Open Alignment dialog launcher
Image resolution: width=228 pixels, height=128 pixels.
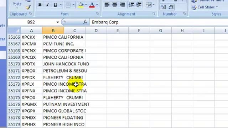click(x=154, y=14)
